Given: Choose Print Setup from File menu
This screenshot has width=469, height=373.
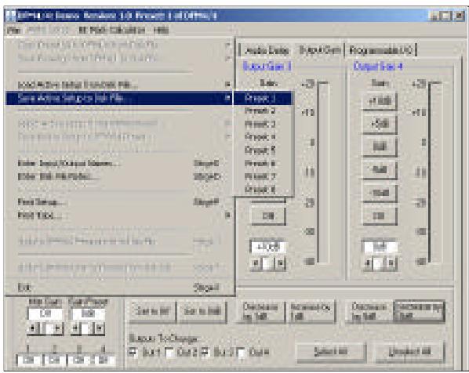Looking at the screenshot, I should pyautogui.click(x=119, y=202).
